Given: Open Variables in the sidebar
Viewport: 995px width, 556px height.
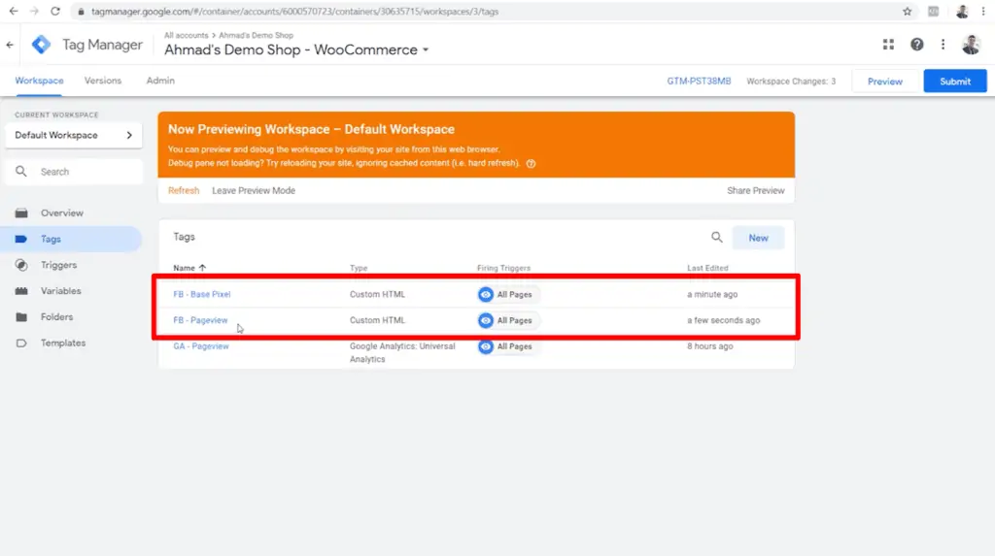Looking at the screenshot, I should (x=61, y=291).
